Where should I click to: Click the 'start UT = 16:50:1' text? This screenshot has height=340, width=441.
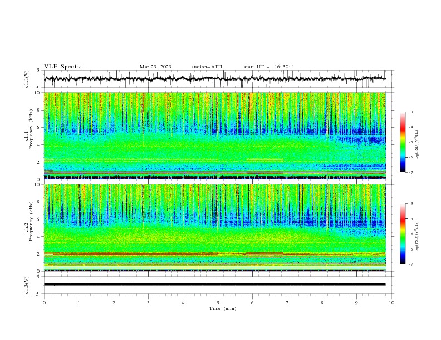point(269,67)
